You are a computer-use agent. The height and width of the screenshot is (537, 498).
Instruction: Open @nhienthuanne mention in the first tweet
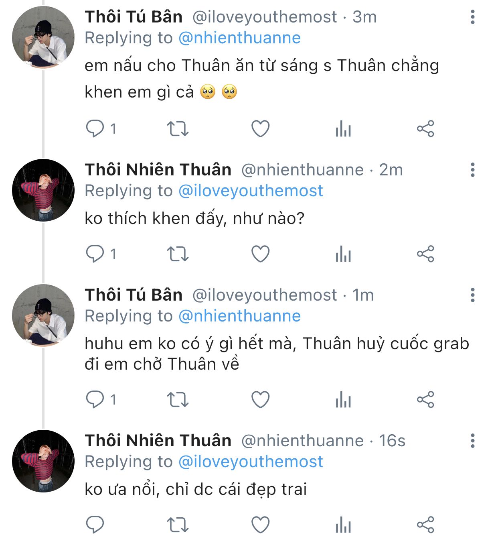239,38
